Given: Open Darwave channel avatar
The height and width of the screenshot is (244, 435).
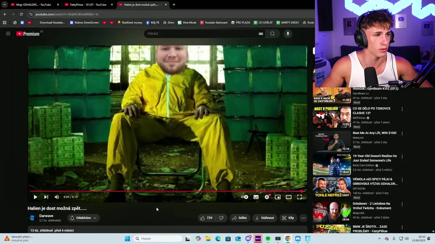Looking at the screenshot, I should click(x=32, y=218).
